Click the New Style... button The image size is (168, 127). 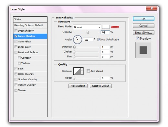(143, 33)
